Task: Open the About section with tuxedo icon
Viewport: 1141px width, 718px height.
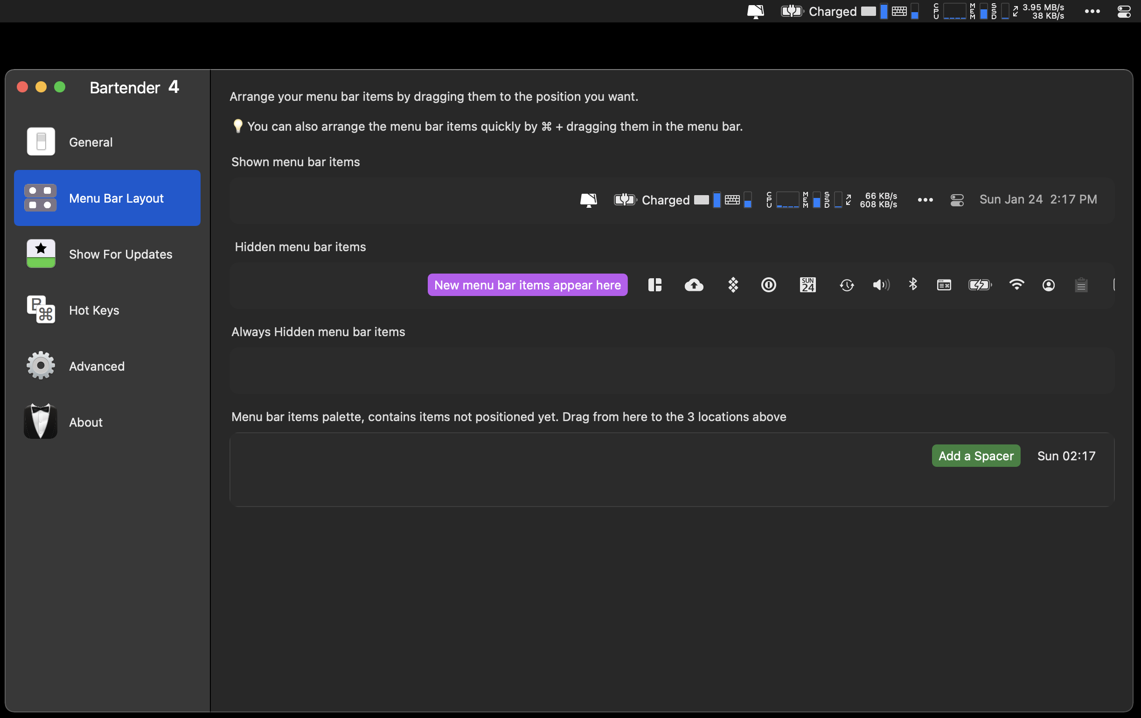Action: (x=107, y=422)
